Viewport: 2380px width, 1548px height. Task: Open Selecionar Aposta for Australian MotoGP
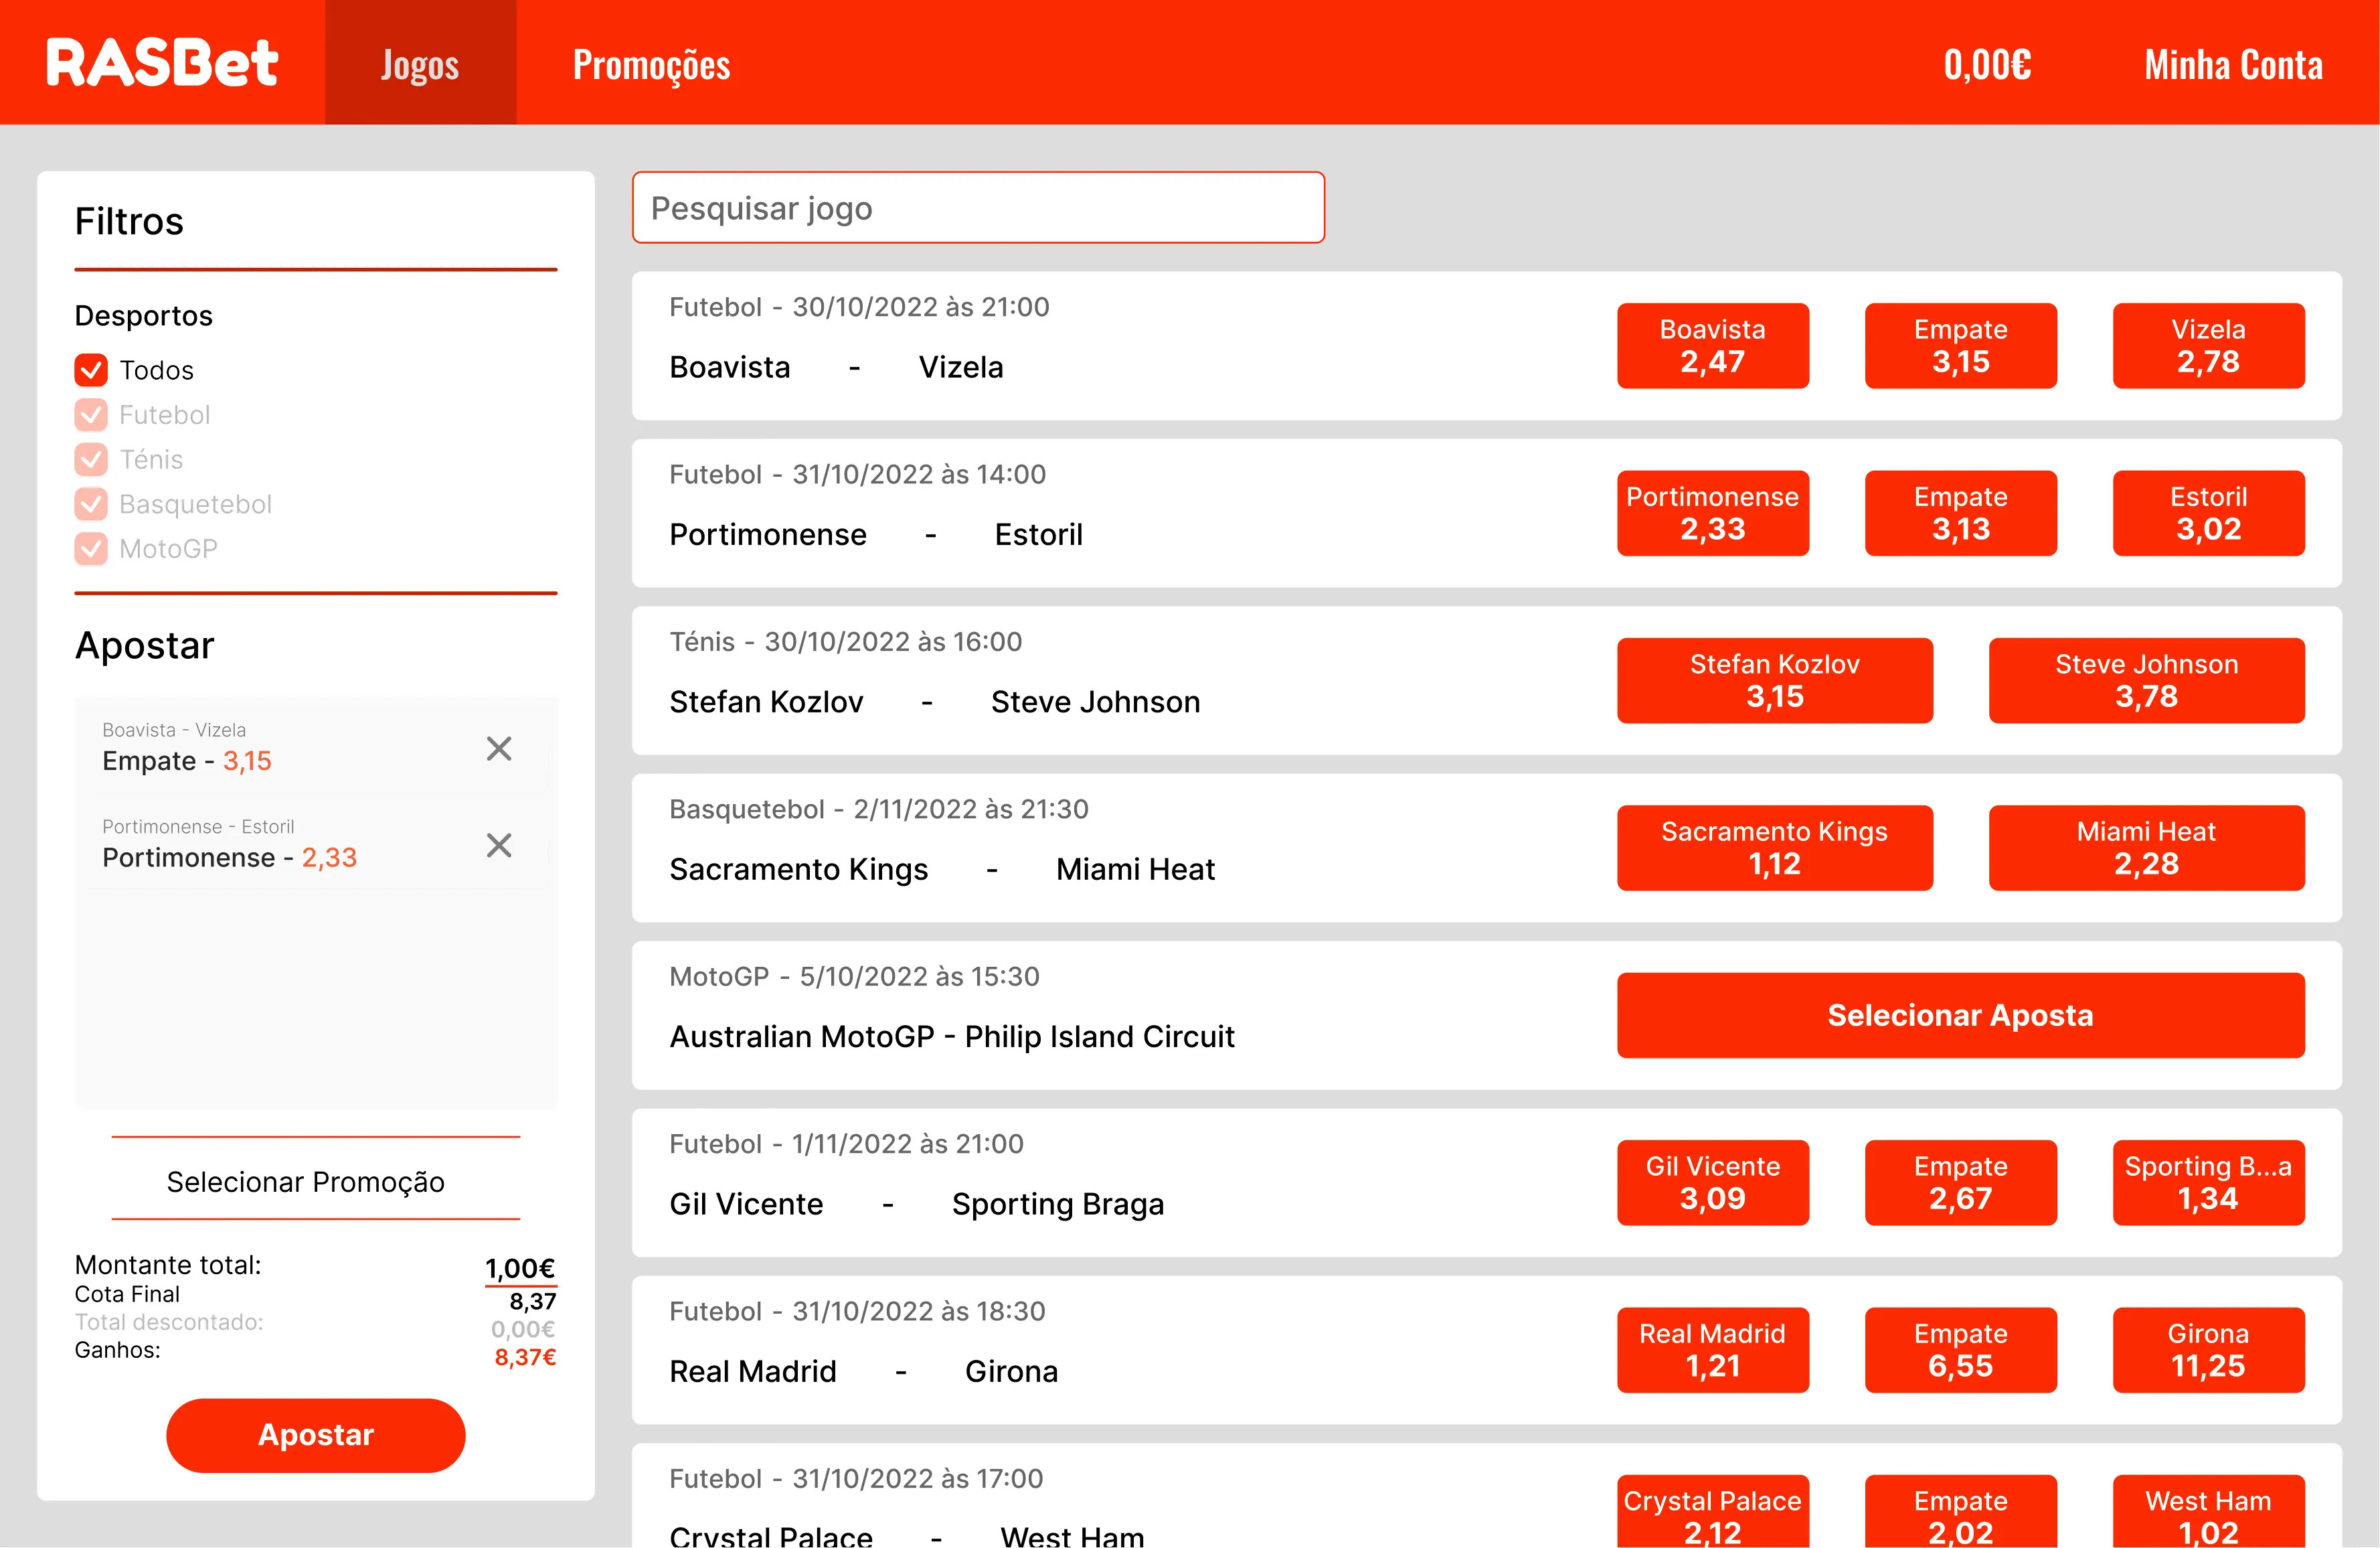click(x=1960, y=1014)
